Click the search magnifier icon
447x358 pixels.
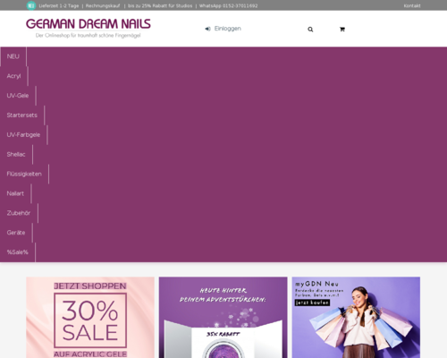pyautogui.click(x=310, y=30)
